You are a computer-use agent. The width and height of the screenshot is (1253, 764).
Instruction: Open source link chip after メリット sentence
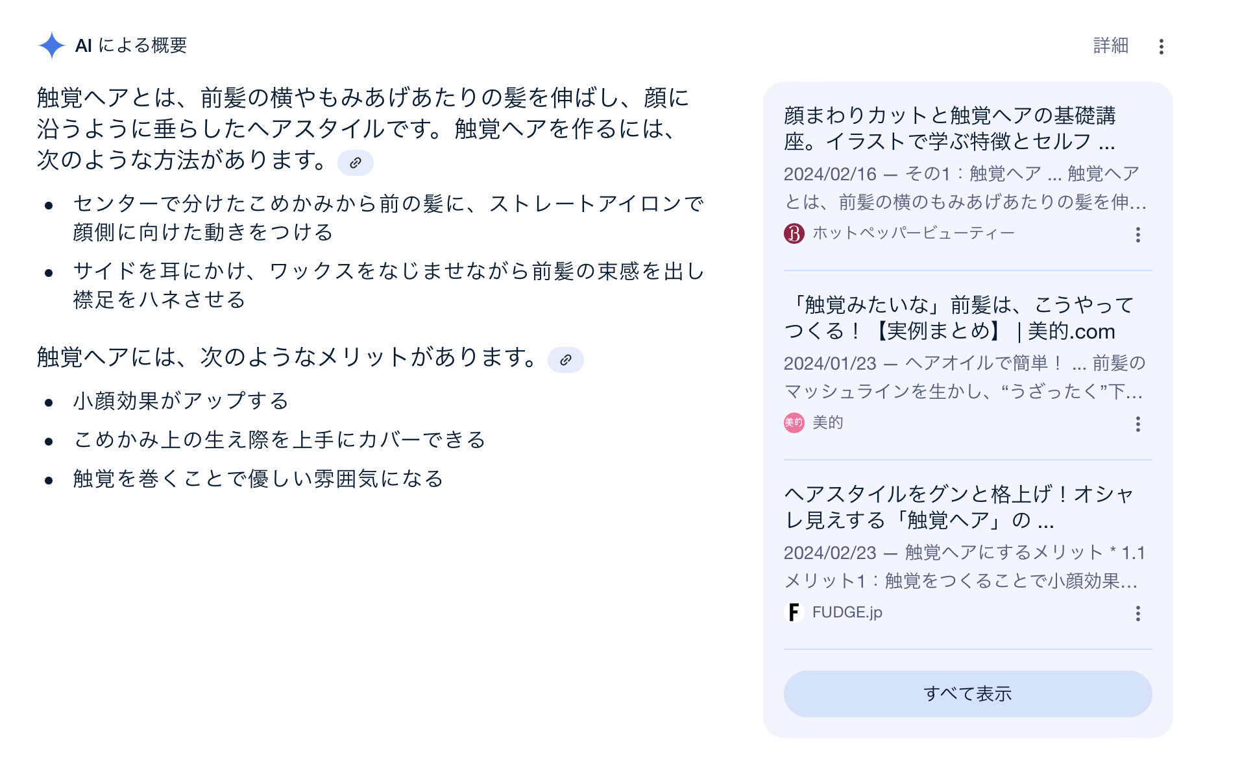coord(565,360)
